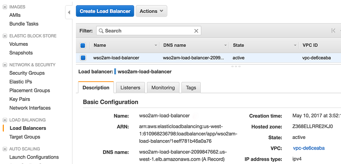The width and height of the screenshot is (341, 164).
Task: Click the search magnifier icon
Action: 101,31
